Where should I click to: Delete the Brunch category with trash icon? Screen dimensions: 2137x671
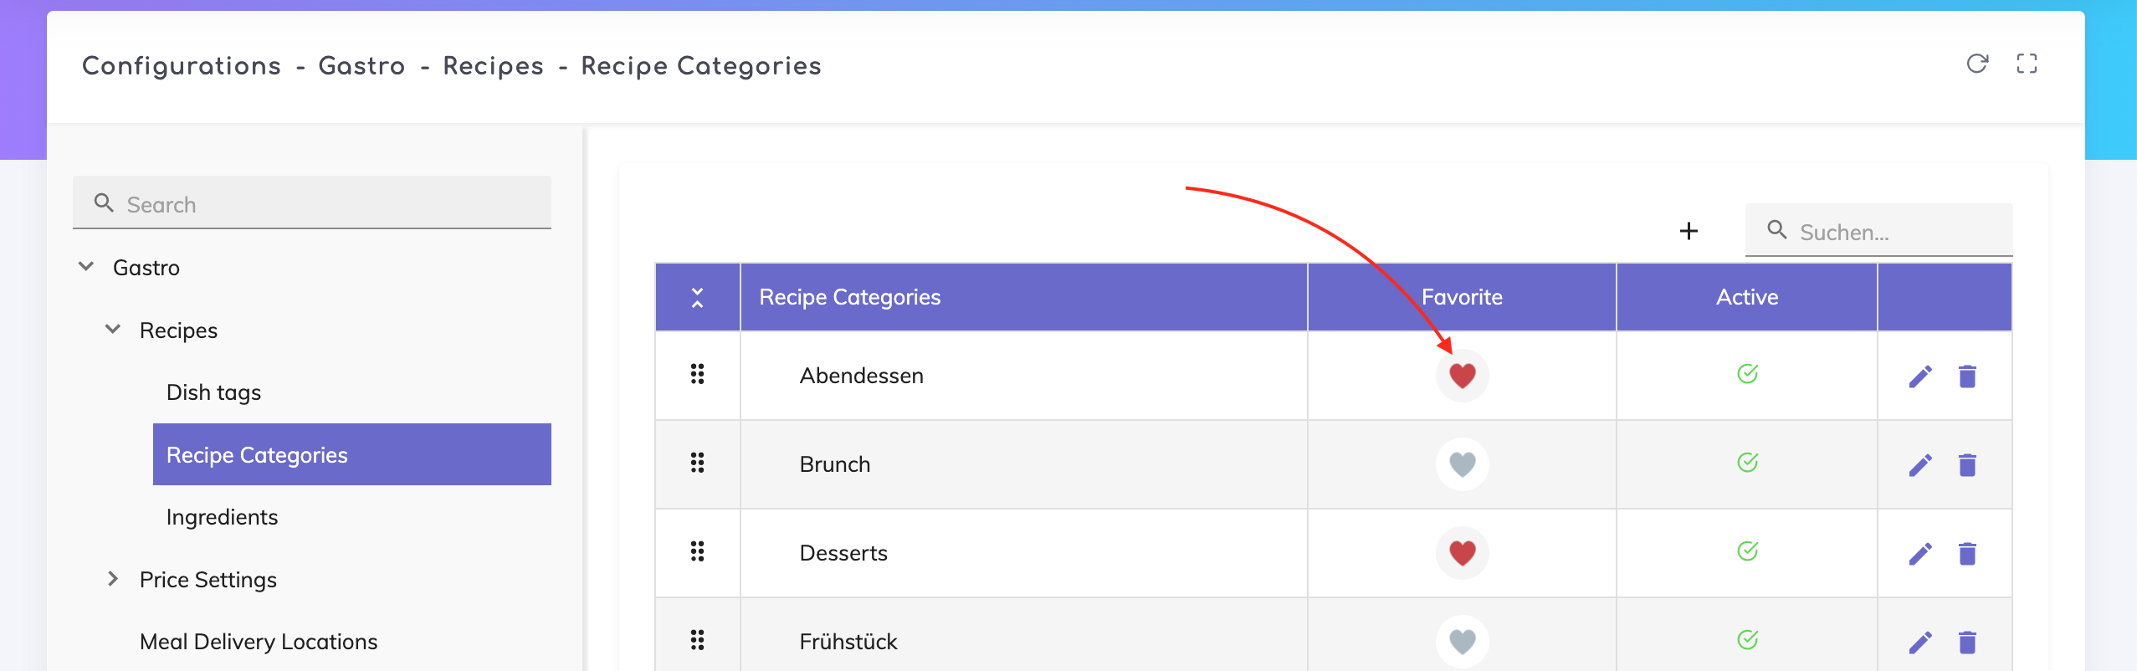pos(1967,465)
